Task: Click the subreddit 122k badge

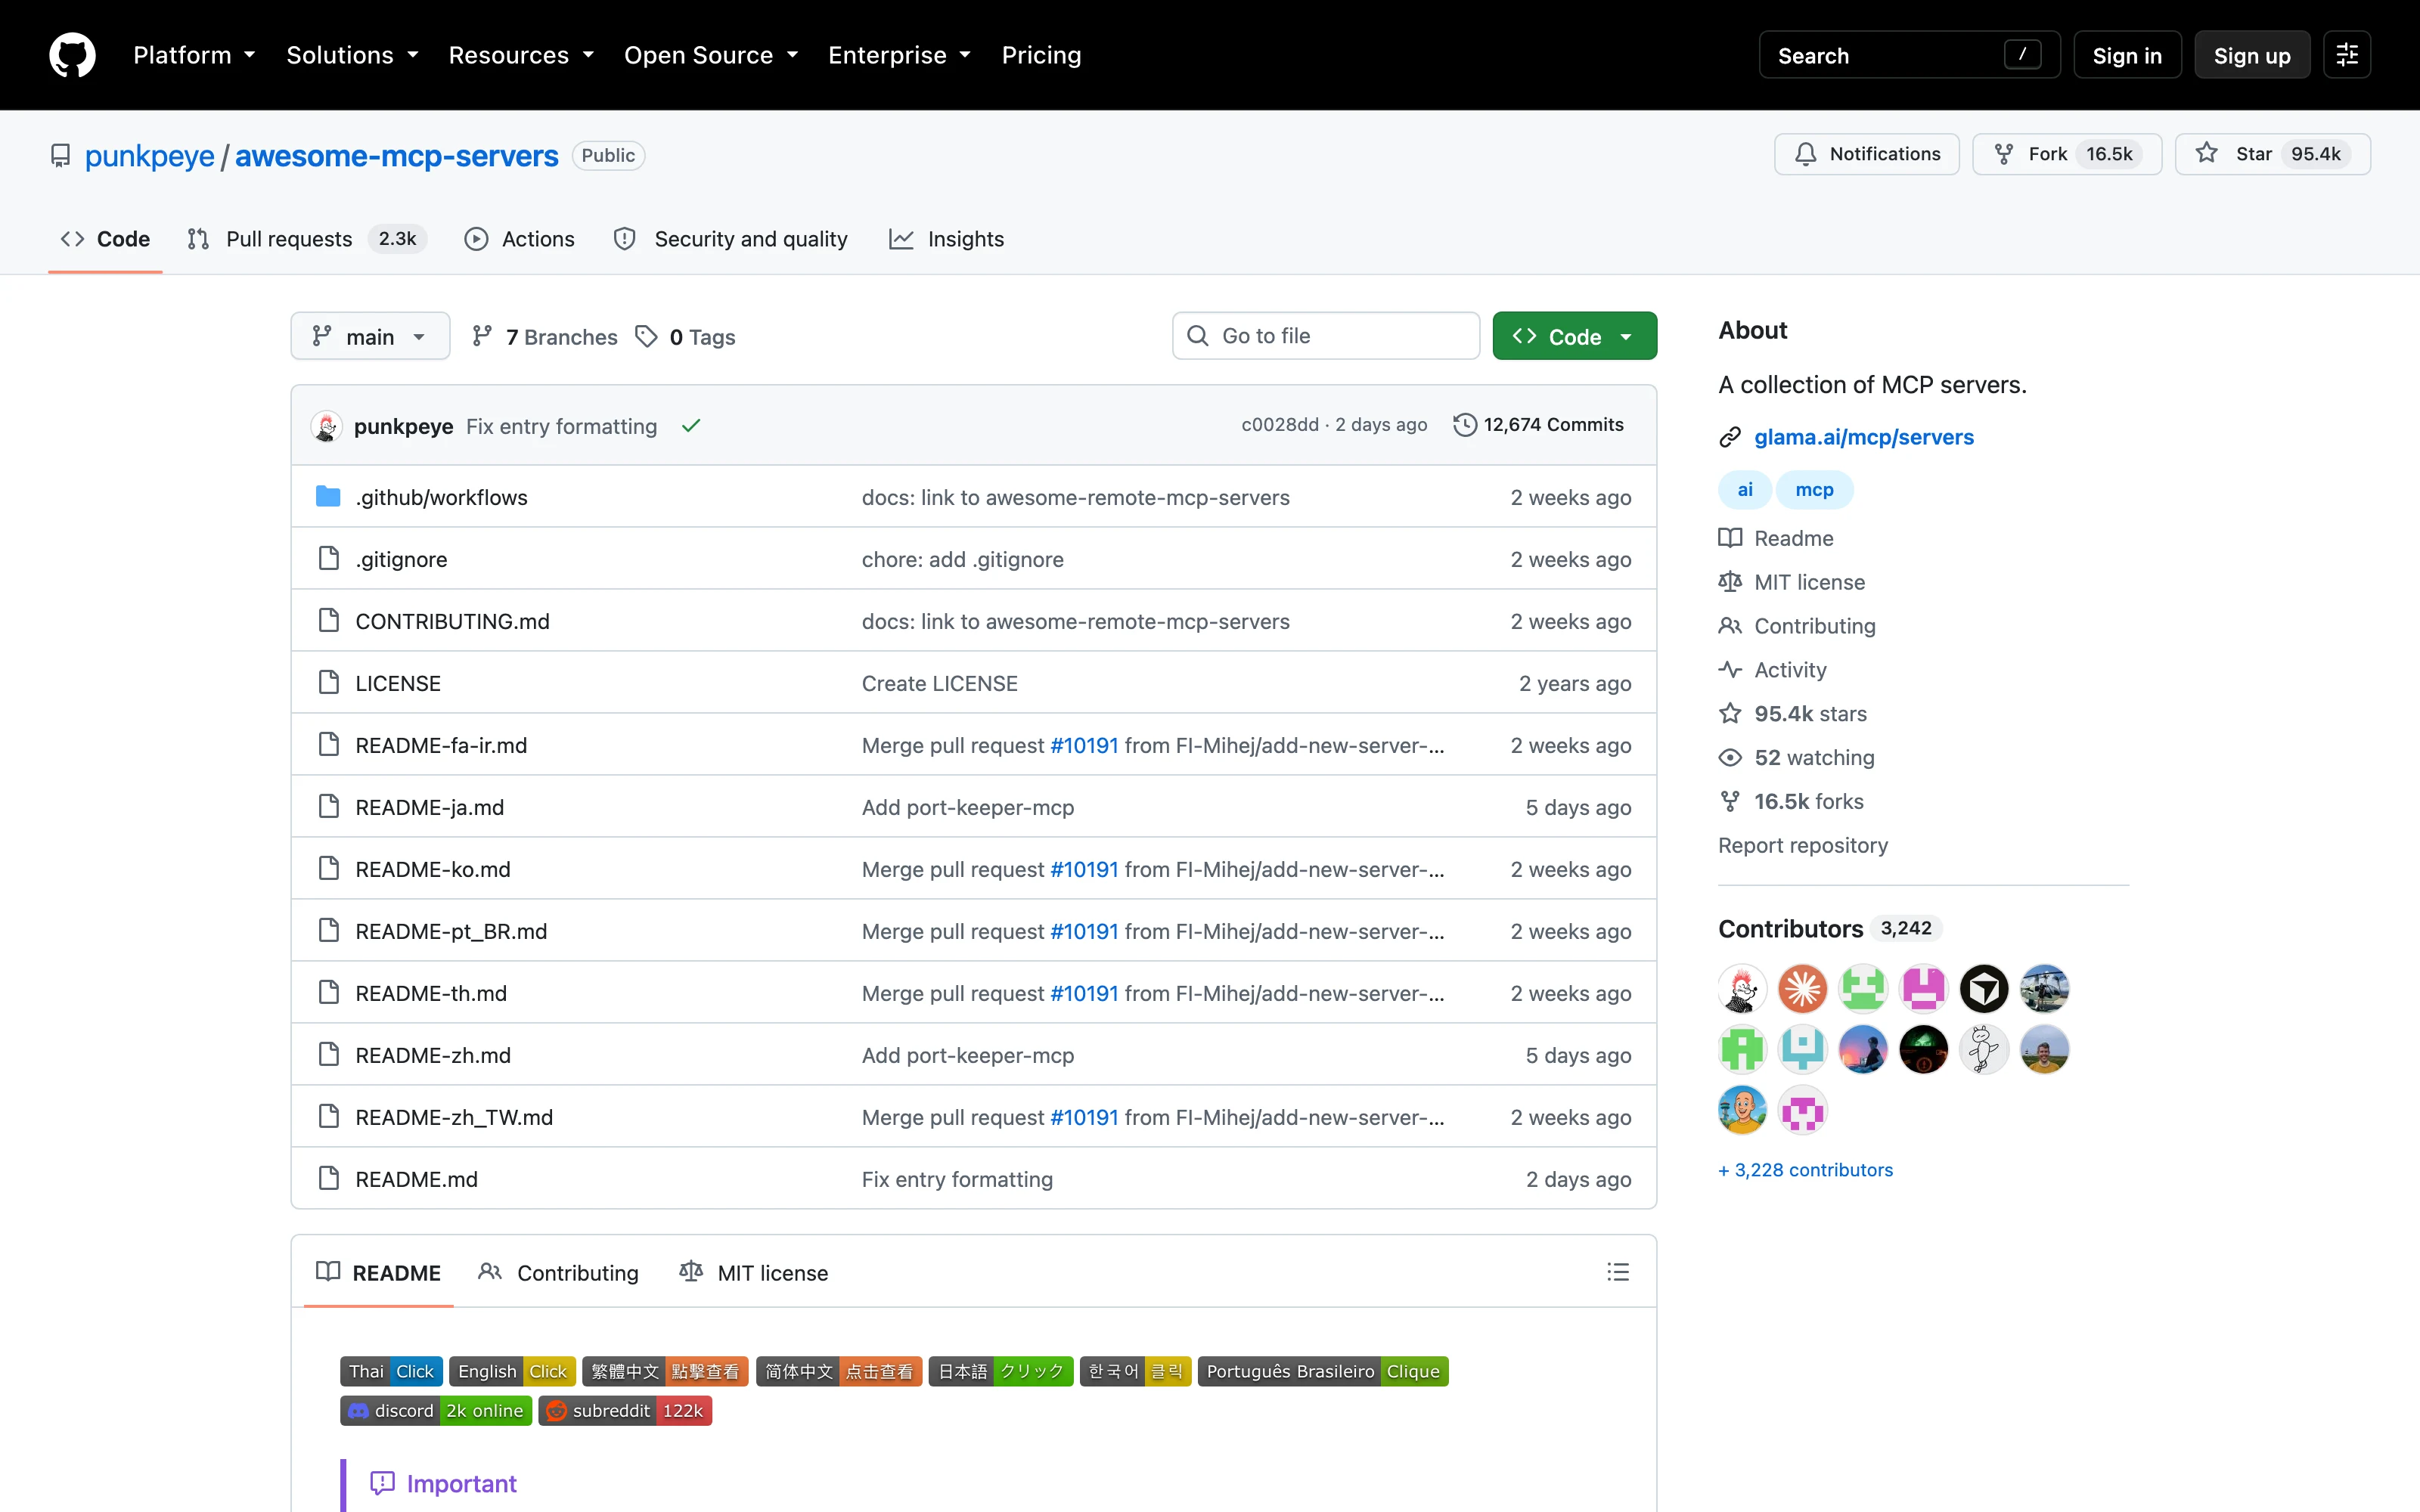Action: click(625, 1410)
